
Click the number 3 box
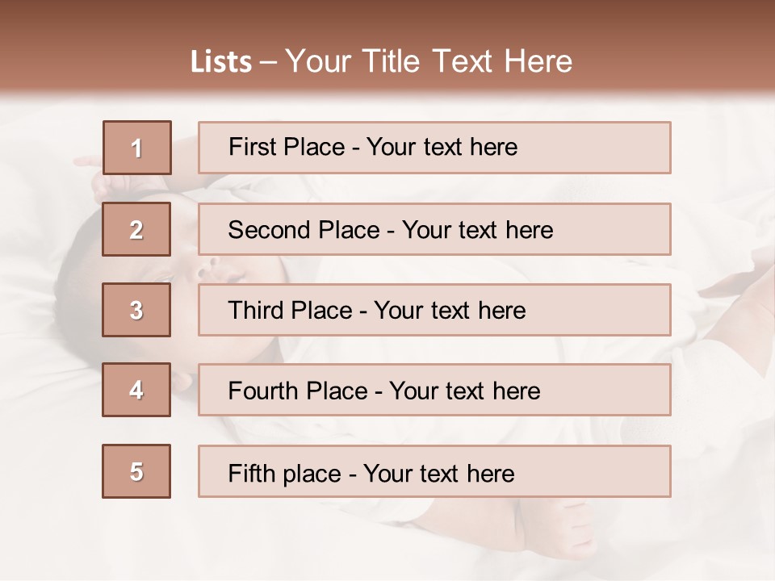pyautogui.click(x=136, y=310)
